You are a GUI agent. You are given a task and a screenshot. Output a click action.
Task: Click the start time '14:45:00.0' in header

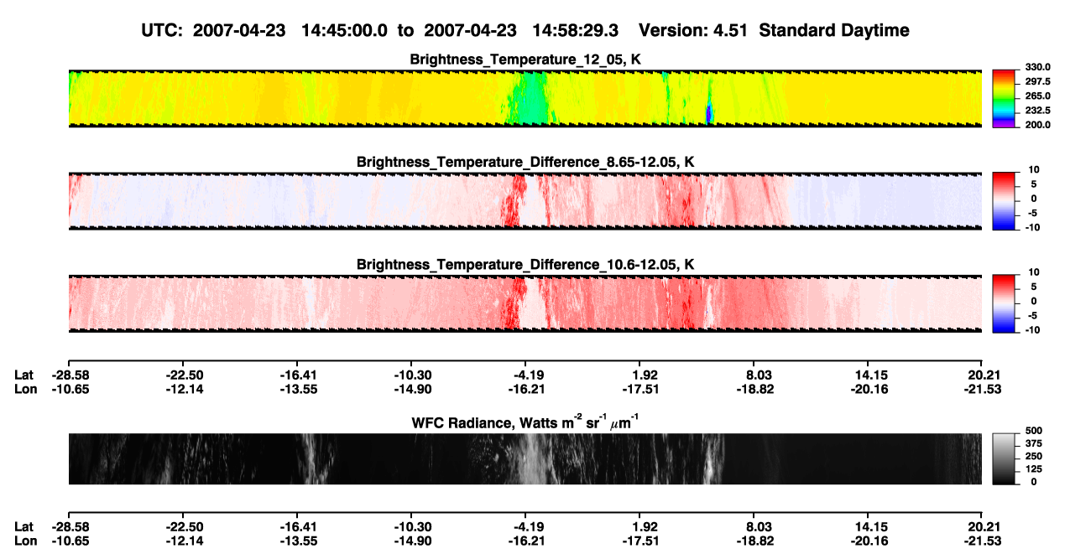(346, 30)
